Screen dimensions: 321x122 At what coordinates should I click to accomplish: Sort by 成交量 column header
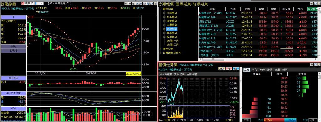click(x=313, y=9)
